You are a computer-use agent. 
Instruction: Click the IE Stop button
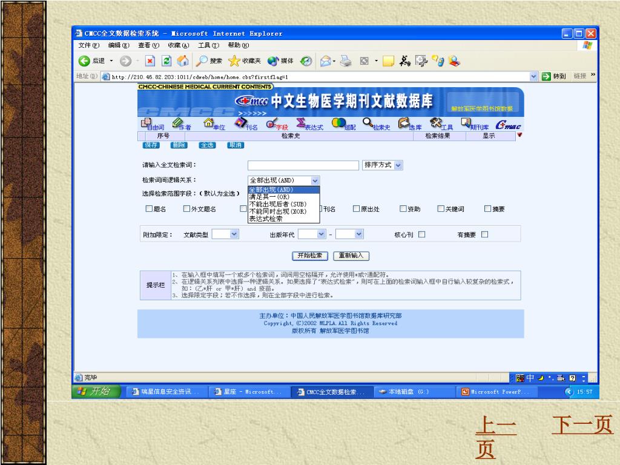pyautogui.click(x=150, y=61)
